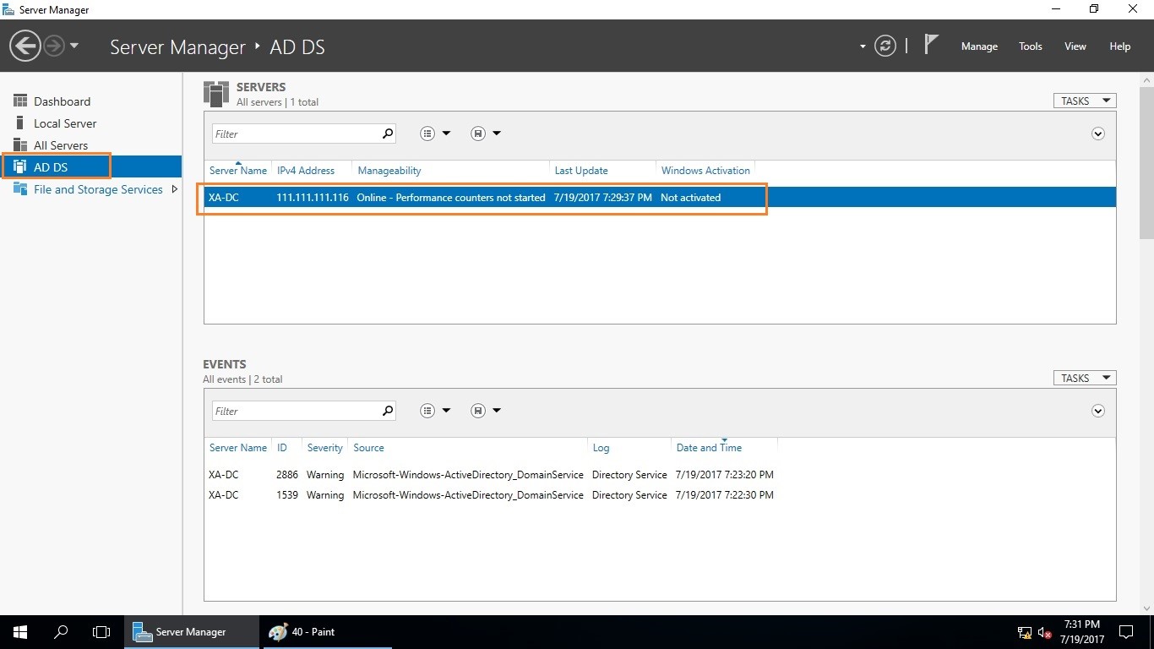
Task: Click the Events filter search magnifier
Action: click(x=388, y=411)
